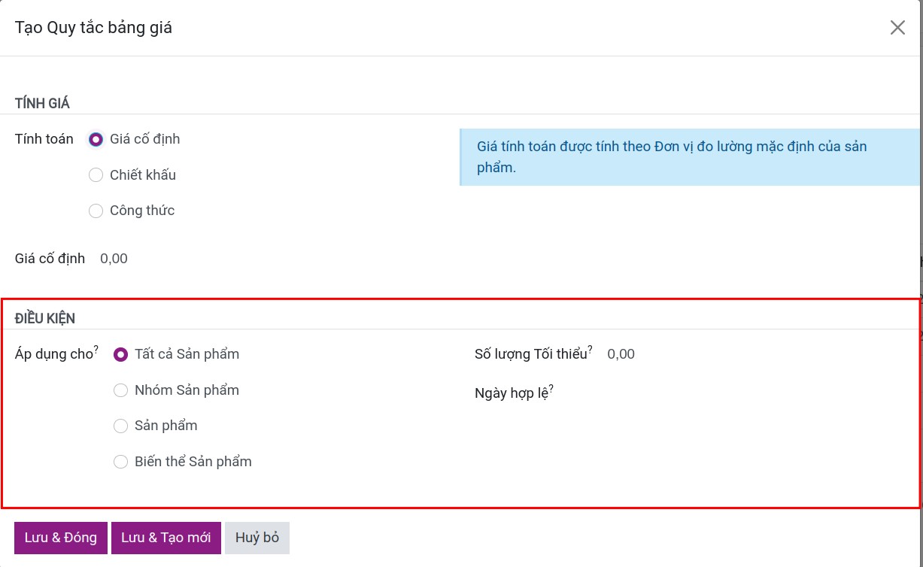Image resolution: width=923 pixels, height=567 pixels.
Task: Choose the Chiết khấu radio option
Action: tap(96, 175)
